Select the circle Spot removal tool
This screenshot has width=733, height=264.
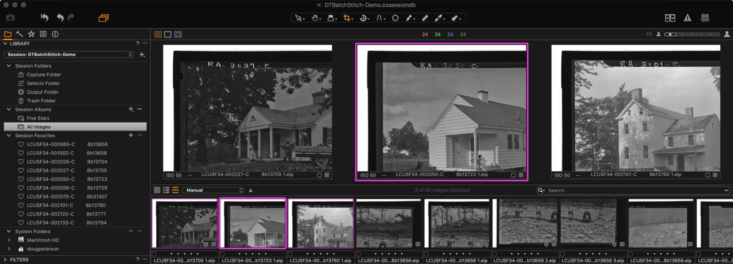395,18
